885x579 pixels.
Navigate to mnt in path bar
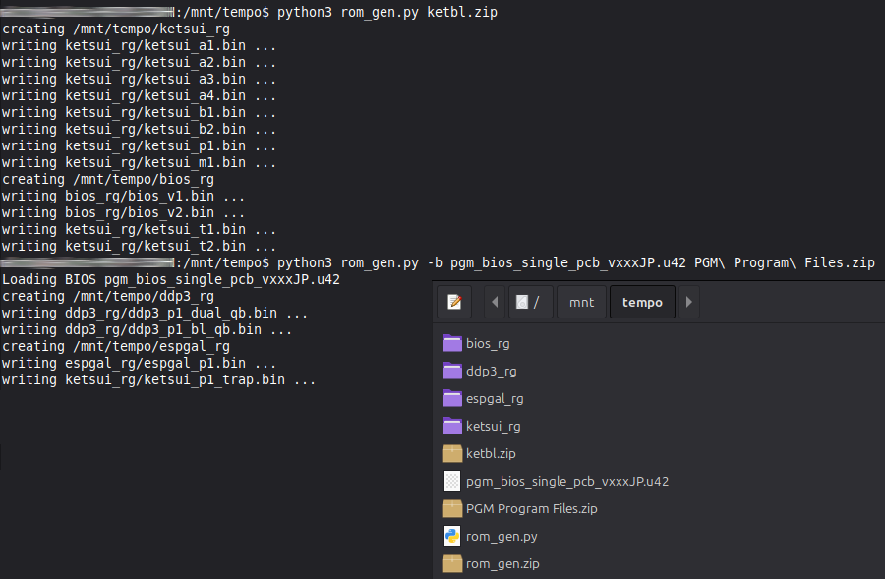(582, 302)
